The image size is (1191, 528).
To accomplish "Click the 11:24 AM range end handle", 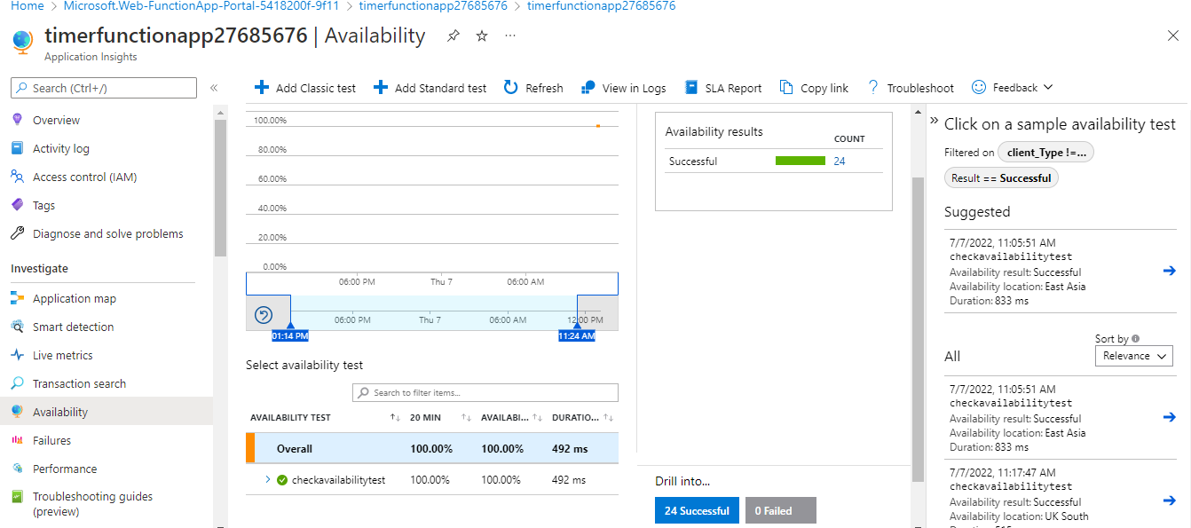I will pos(577,335).
